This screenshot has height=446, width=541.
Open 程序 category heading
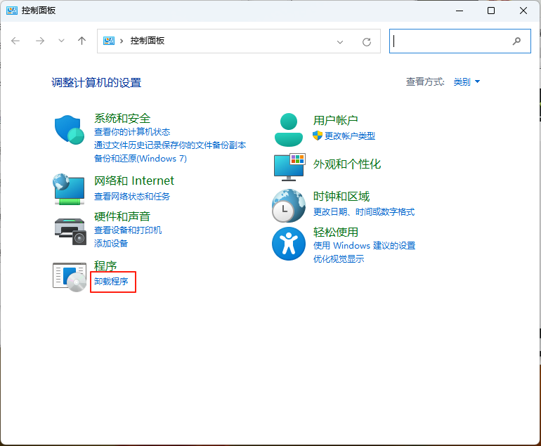point(105,266)
